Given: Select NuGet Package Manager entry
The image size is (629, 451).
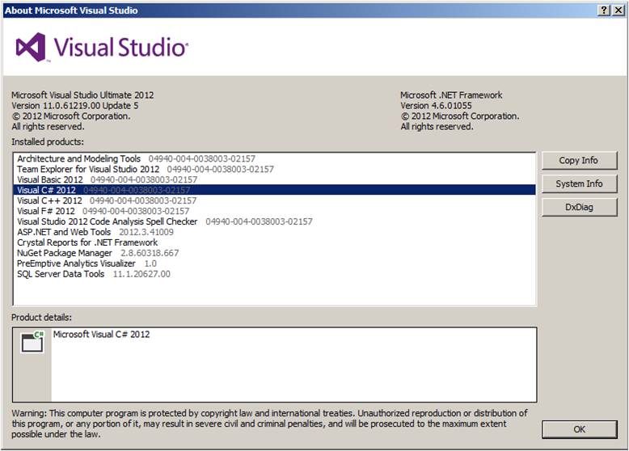Looking at the screenshot, I should [x=274, y=253].
